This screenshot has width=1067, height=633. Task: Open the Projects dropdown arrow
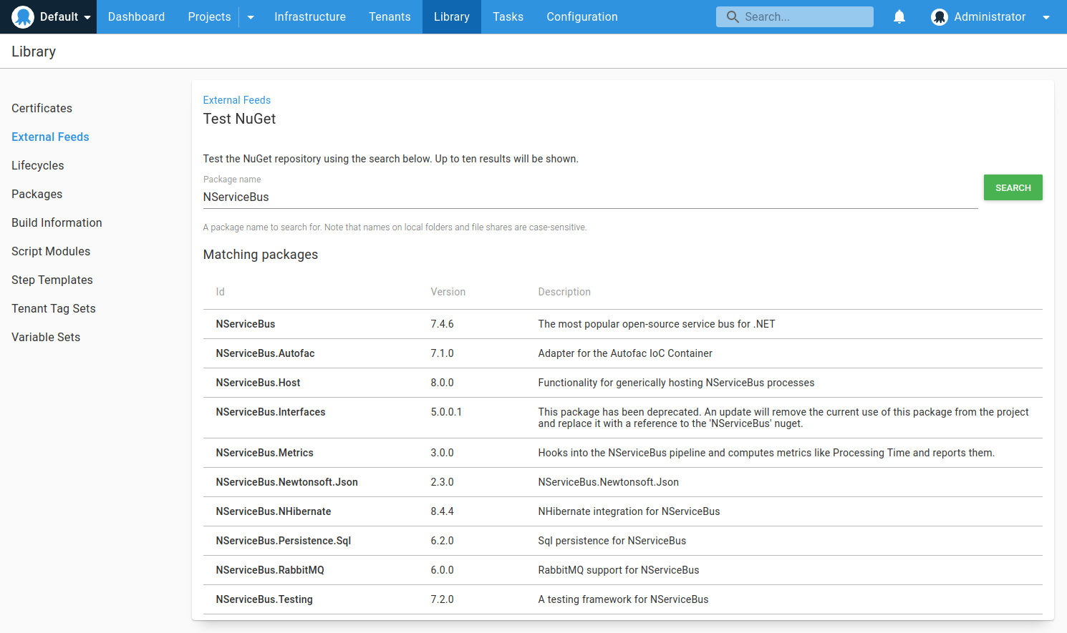[x=251, y=17]
